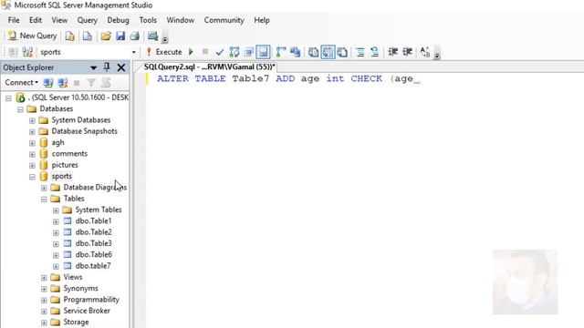Switch output to Results to Text
Image resolution: width=584 pixels, height=328 pixels.
(313, 52)
